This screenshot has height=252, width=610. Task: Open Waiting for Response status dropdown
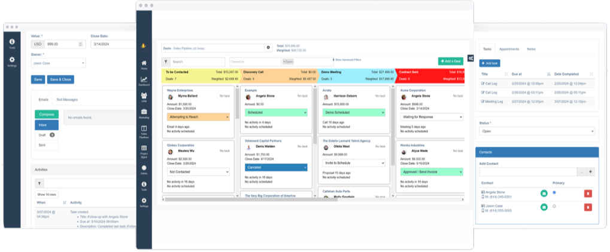432,117
